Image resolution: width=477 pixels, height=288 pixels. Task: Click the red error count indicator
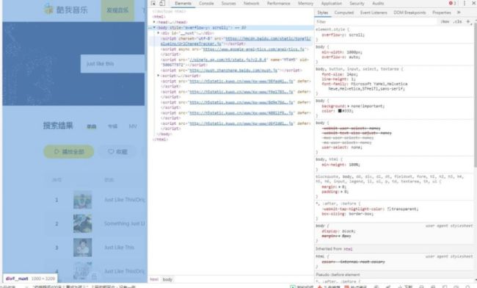pyautogui.click(x=452, y=4)
